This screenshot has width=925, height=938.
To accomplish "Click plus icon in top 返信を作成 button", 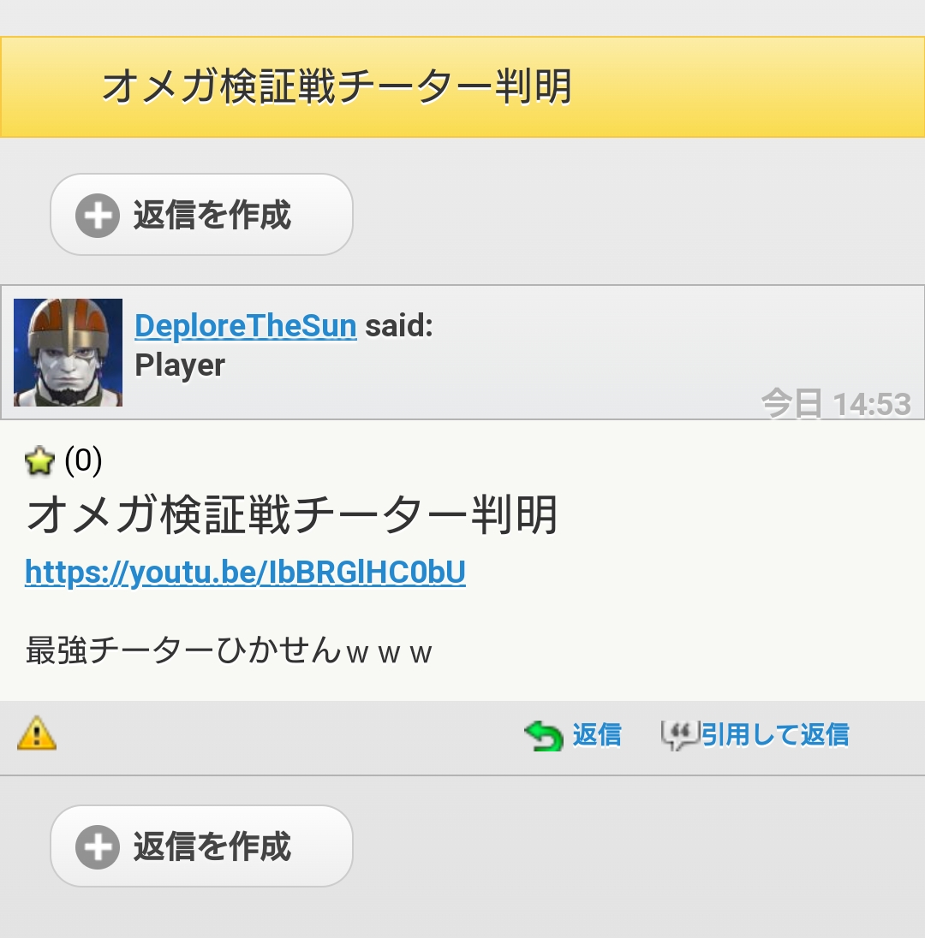I will [x=98, y=216].
